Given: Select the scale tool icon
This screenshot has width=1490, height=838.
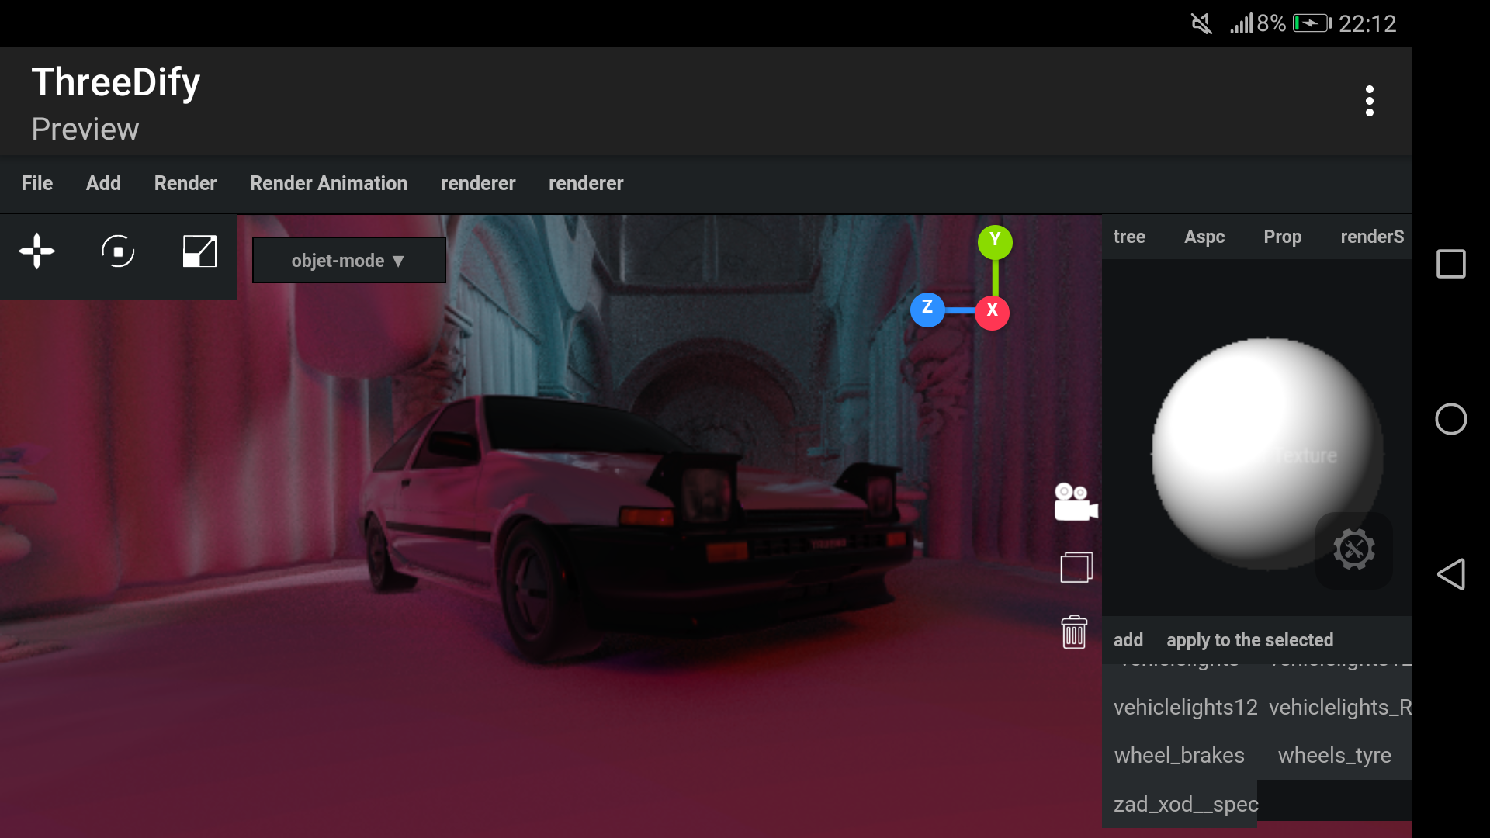Looking at the screenshot, I should pyautogui.click(x=199, y=251).
